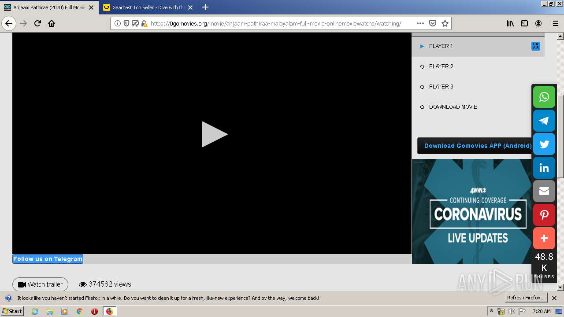Click the scrollbar down arrow
The image size is (564, 317).
click(560, 288)
